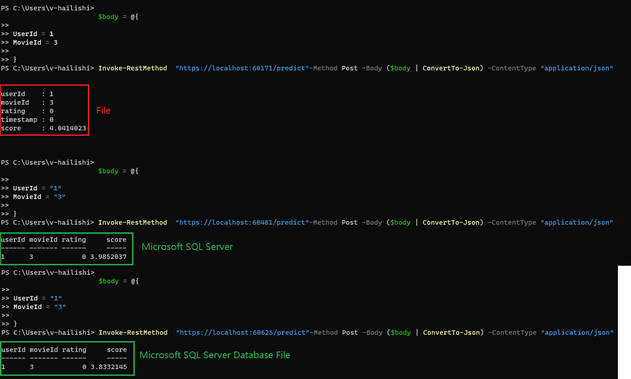Screen dimensions: 631x379
Task: Click the timestamp field inside the red box
Action: click(x=19, y=119)
